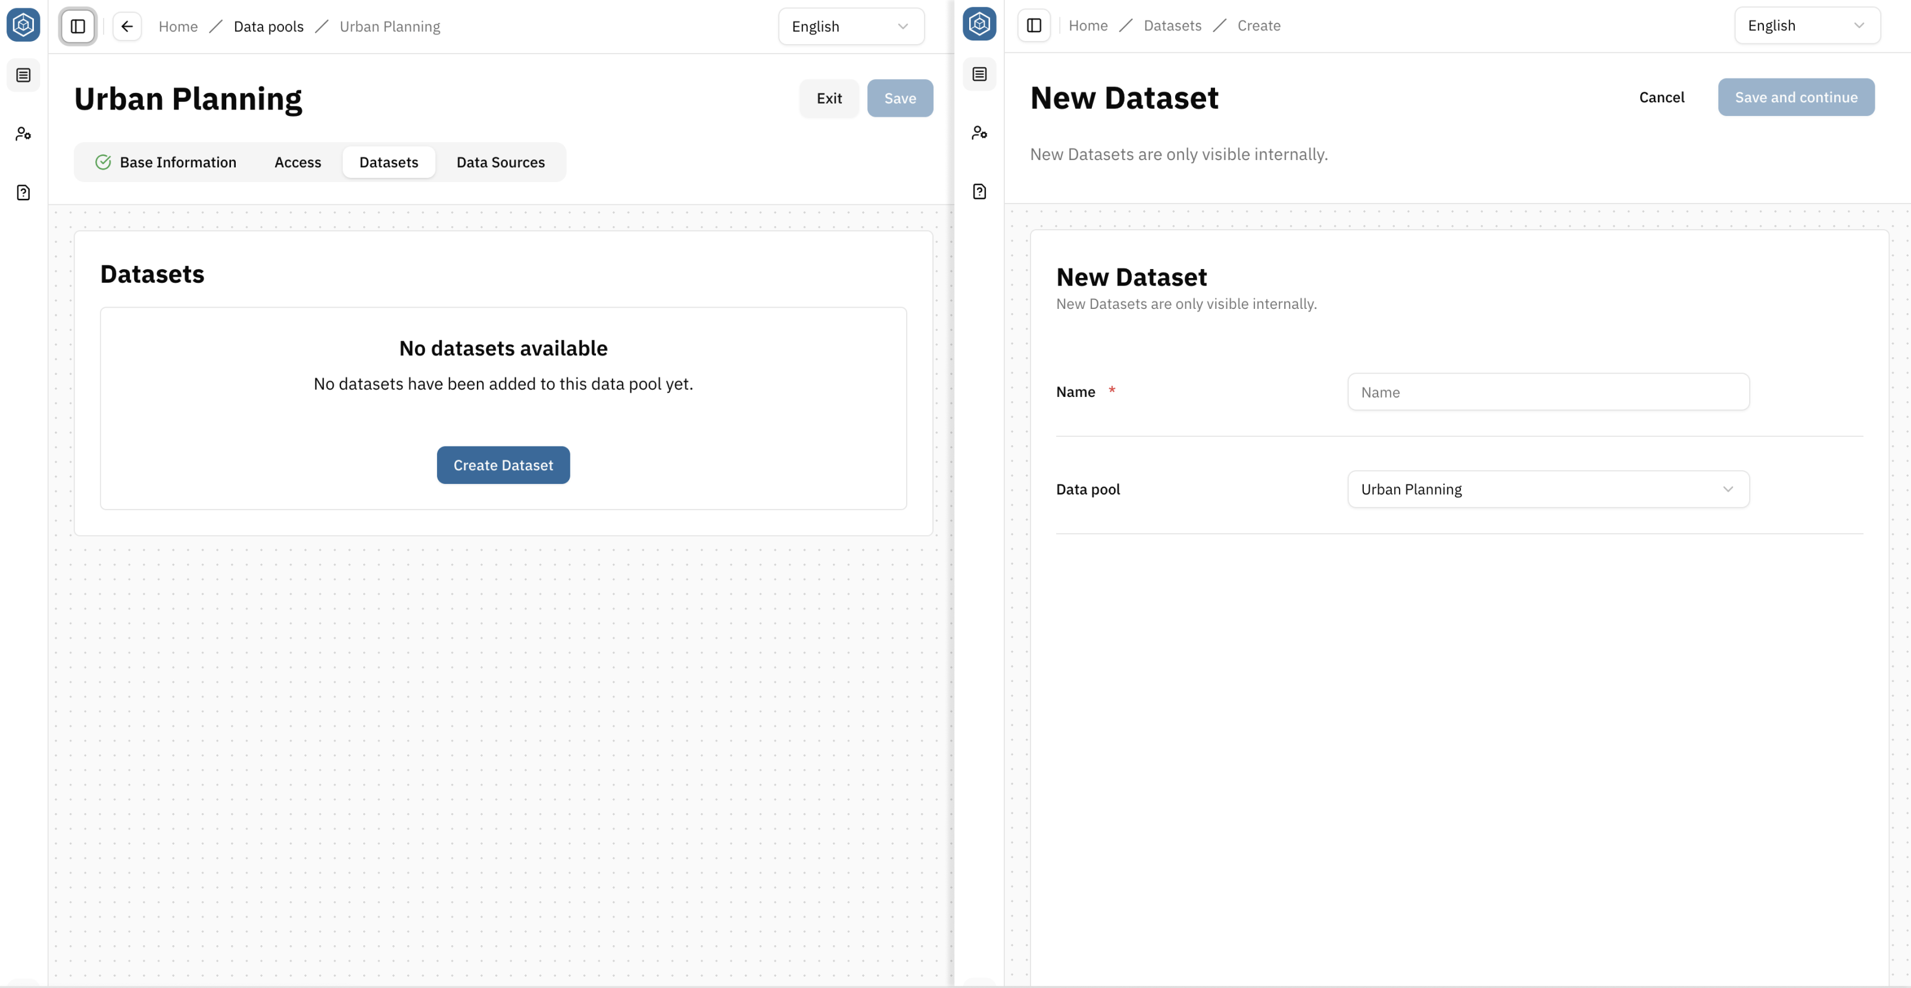Screen dimensions: 1911x988
Task: Open English language dropdown in right window
Action: (1807, 26)
